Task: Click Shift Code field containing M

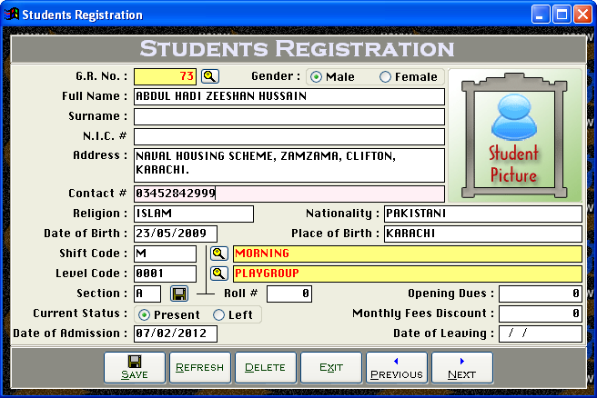Action: 166,254
